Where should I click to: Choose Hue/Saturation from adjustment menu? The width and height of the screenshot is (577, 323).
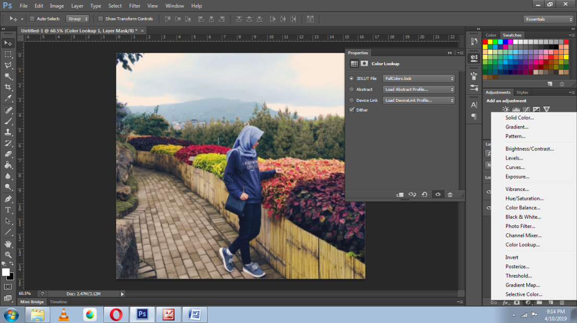(524, 198)
